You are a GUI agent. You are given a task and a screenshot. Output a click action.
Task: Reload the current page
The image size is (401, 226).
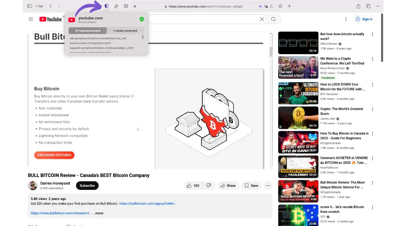pyautogui.click(x=271, y=6)
